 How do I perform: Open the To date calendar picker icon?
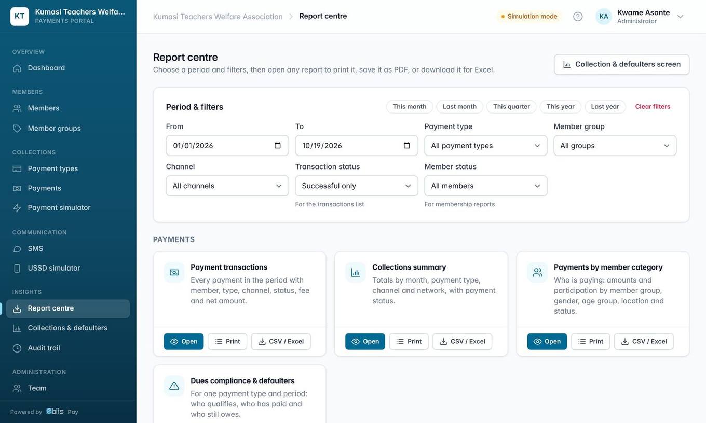click(407, 146)
